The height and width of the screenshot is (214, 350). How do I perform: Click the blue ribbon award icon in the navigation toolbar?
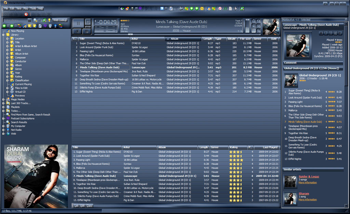point(55,26)
